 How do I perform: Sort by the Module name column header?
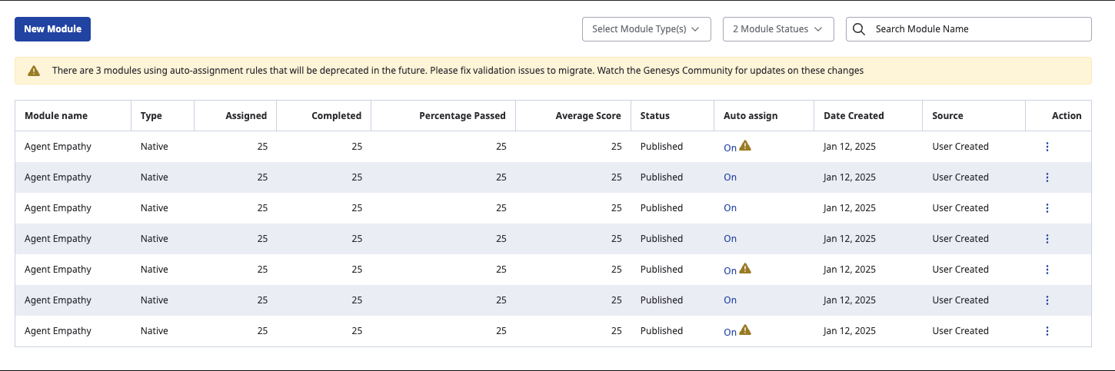click(56, 116)
